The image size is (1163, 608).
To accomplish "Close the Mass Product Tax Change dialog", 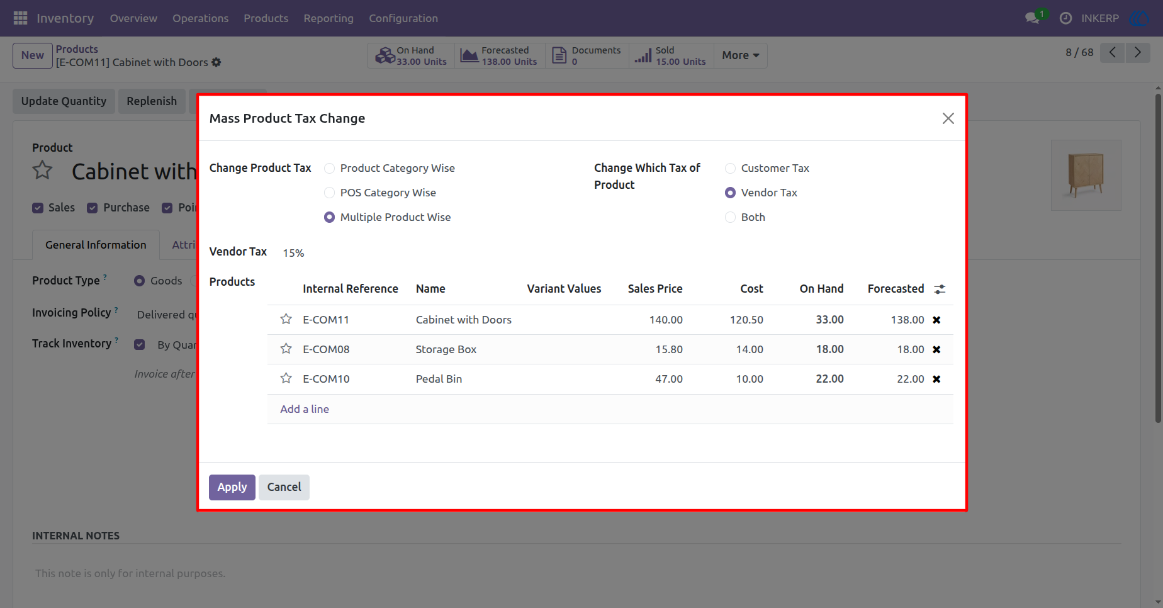I will coord(948,118).
